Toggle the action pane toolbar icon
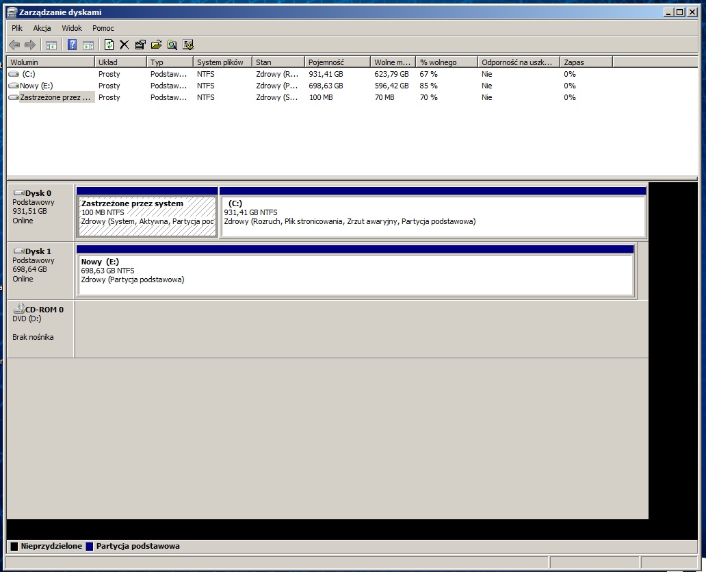 click(88, 45)
